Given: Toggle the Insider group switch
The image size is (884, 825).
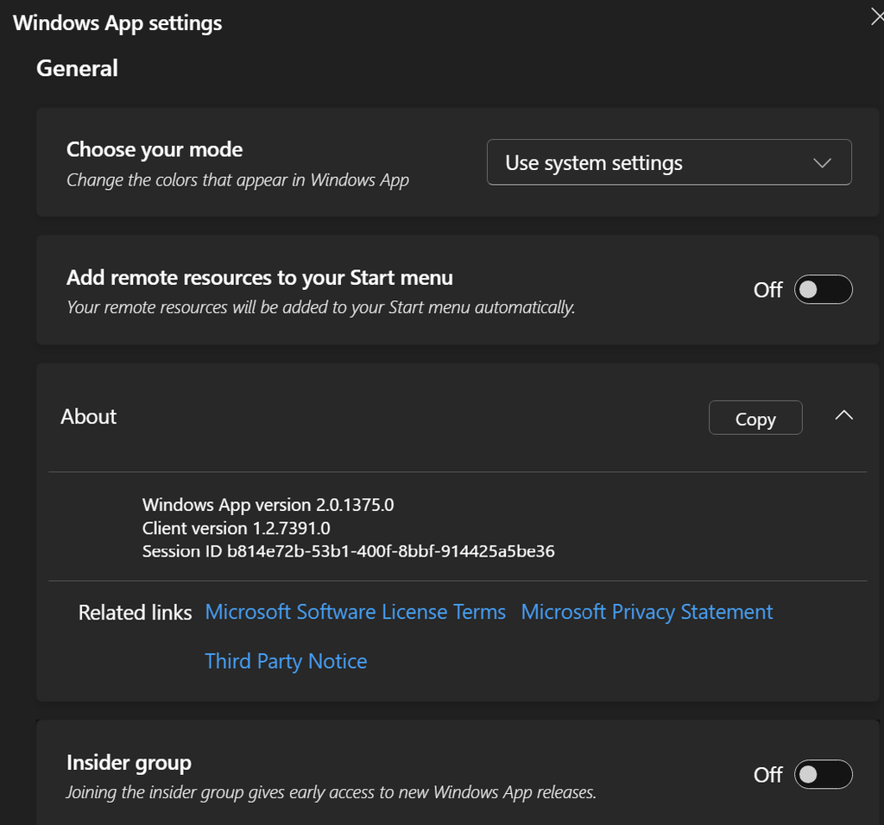Looking at the screenshot, I should point(823,774).
